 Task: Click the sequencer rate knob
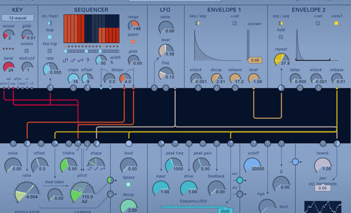click(x=51, y=68)
